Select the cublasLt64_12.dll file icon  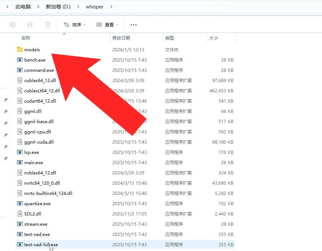(20, 91)
